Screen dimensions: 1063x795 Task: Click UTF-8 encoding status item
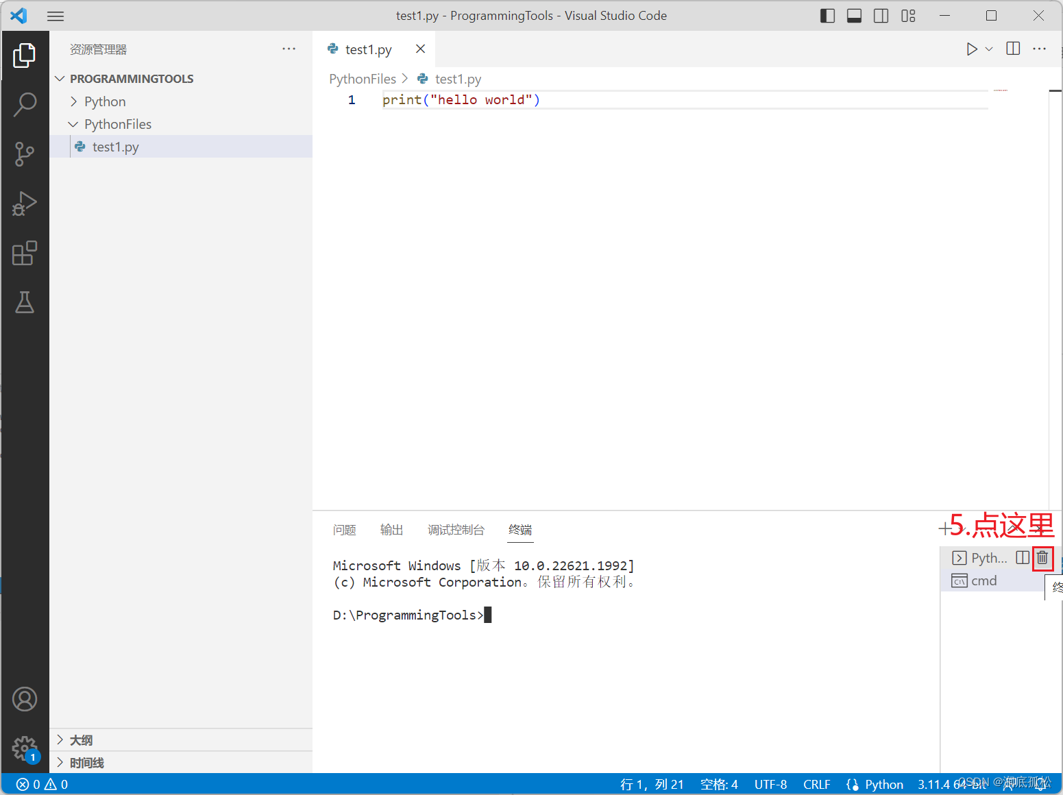click(770, 784)
